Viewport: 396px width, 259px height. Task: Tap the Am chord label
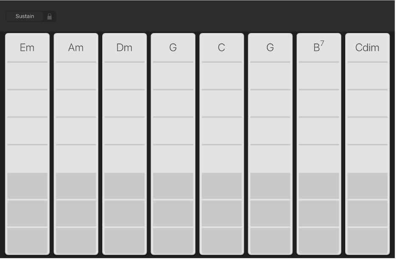75,47
